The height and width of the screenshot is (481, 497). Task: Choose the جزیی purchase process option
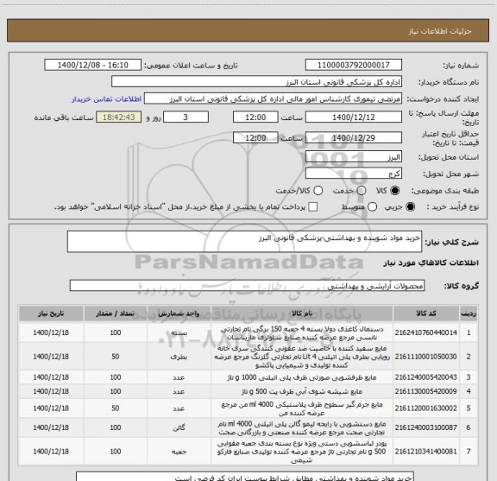410,207
